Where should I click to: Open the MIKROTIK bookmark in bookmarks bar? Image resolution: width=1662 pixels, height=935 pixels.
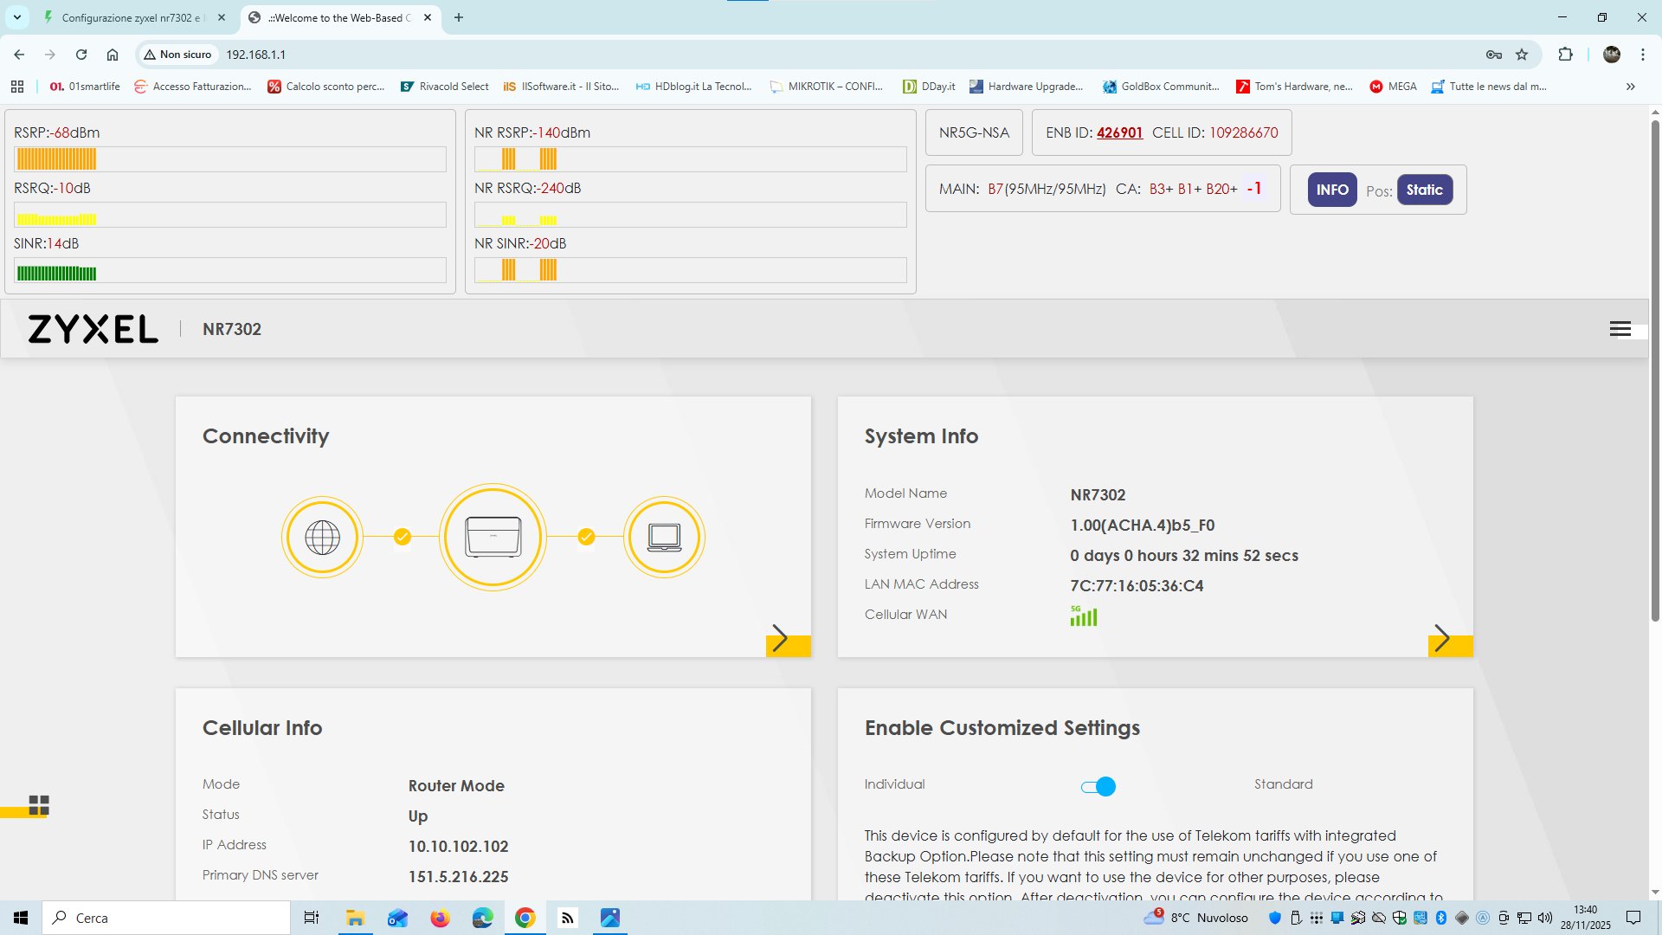(x=827, y=87)
